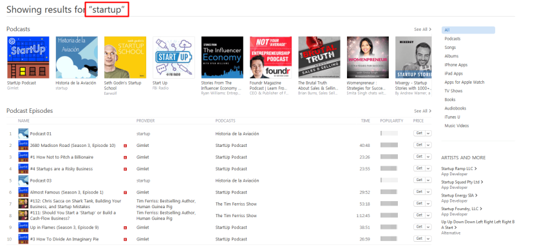Sort episodes by Popularity column header

coord(391,121)
